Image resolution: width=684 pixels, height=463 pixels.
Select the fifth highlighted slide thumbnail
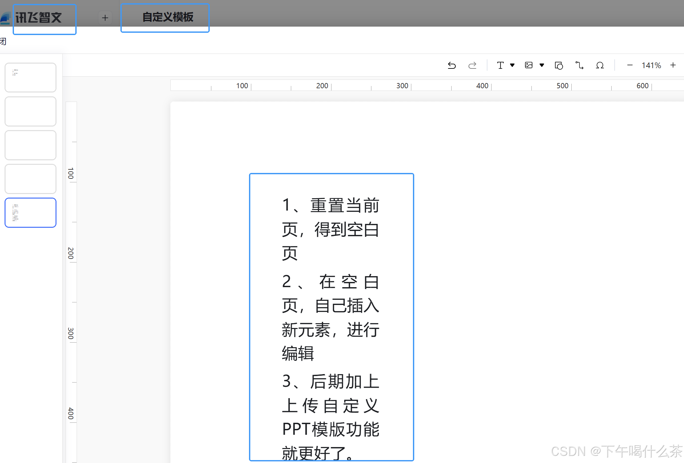coord(31,213)
